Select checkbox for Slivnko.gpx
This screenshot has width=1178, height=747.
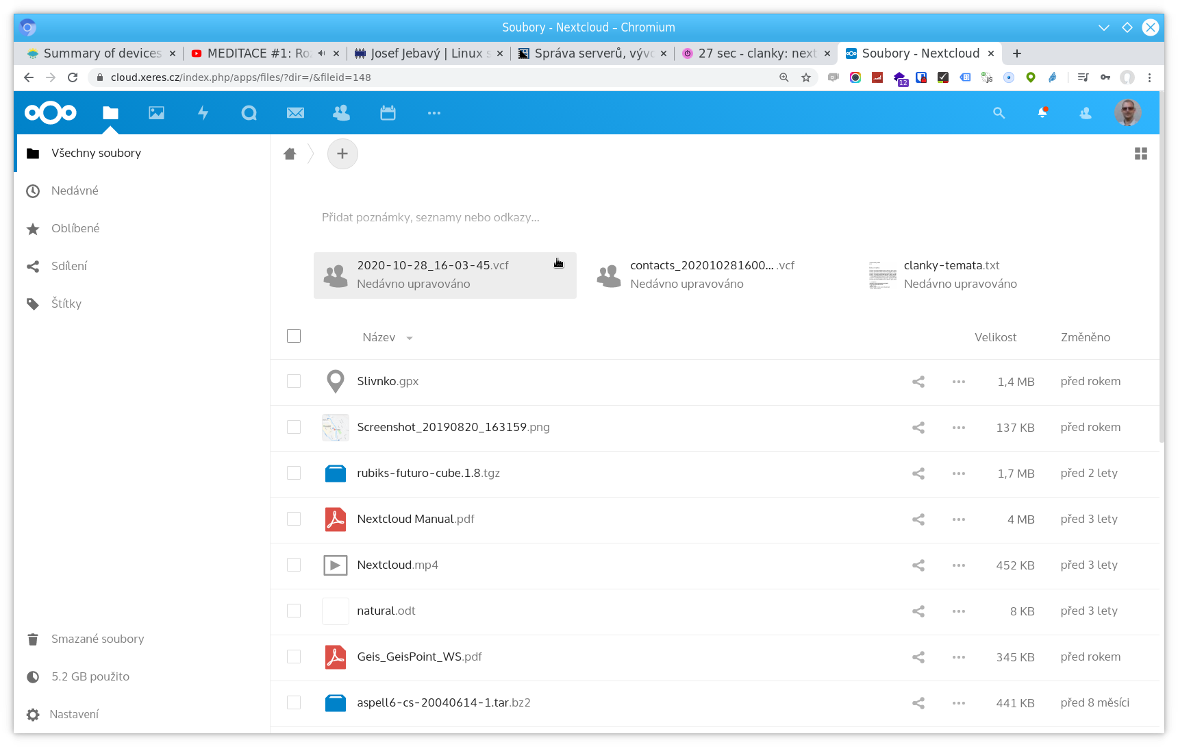click(x=294, y=381)
